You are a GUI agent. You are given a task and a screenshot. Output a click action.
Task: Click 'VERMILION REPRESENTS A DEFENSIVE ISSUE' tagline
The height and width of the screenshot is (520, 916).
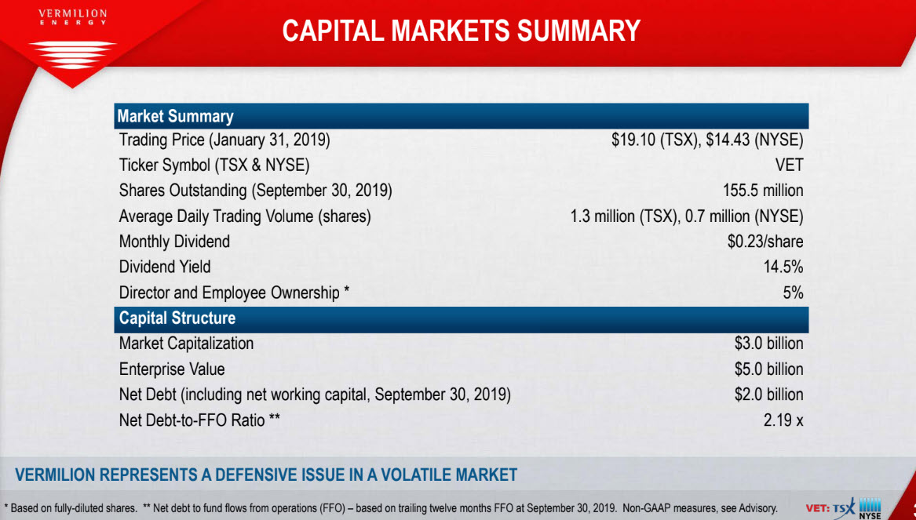coord(266,475)
